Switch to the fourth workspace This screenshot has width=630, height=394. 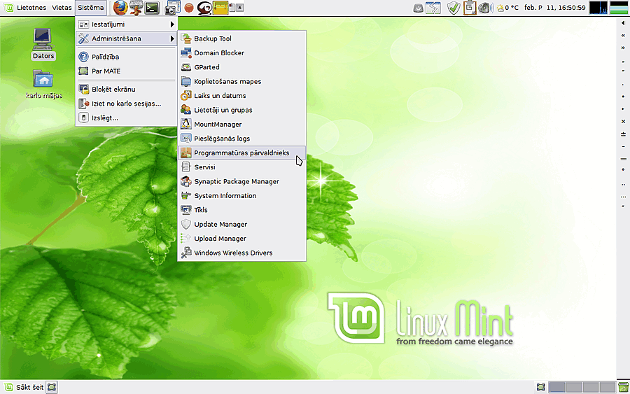607,387
